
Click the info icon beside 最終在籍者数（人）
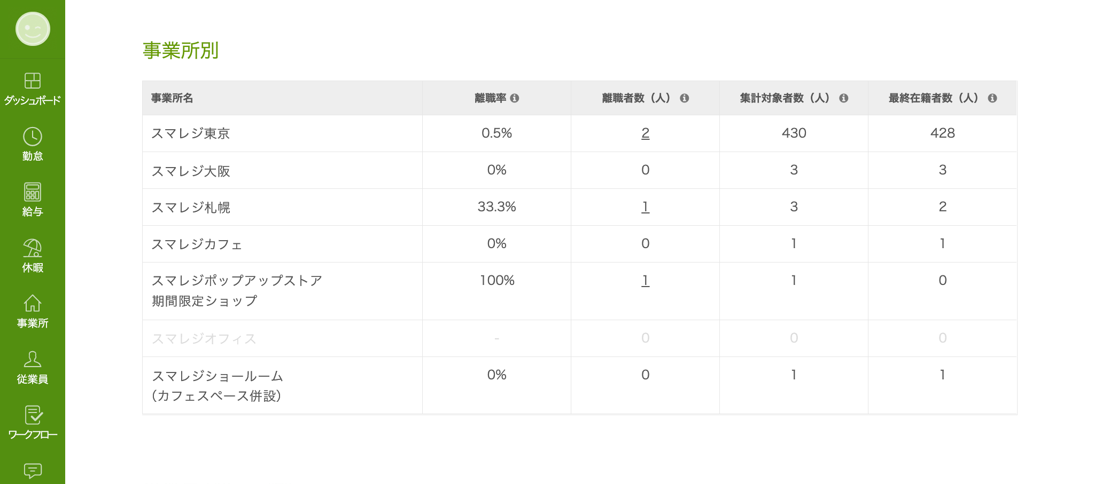click(992, 98)
